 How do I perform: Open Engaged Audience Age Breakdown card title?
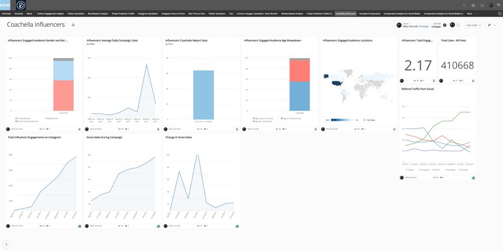272,41
